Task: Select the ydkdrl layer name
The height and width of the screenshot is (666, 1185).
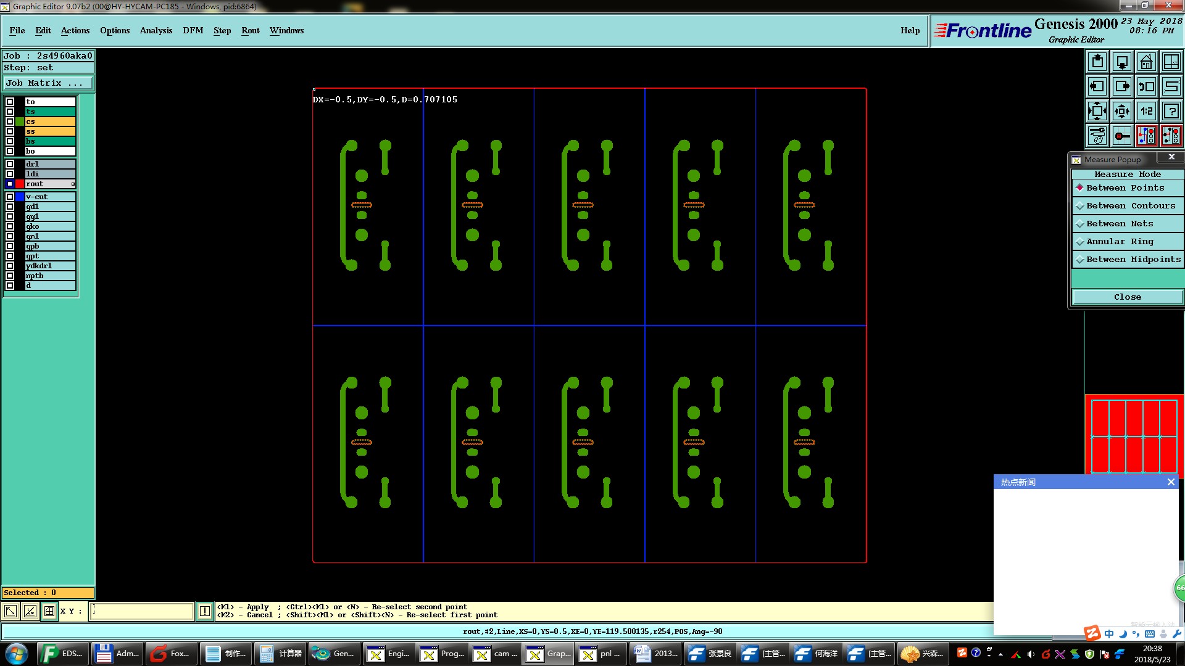Action: pos(50,266)
